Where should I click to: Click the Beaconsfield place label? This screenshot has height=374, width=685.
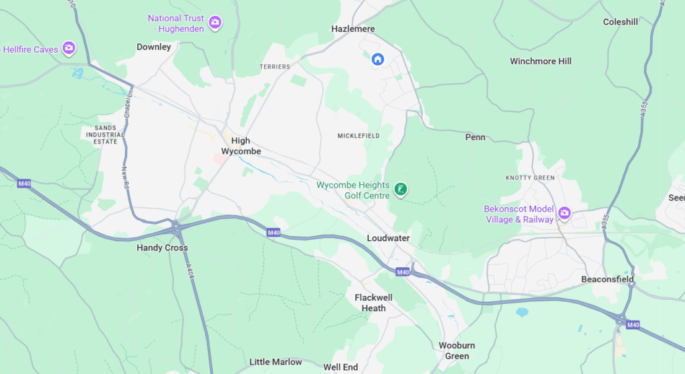[x=607, y=279]
